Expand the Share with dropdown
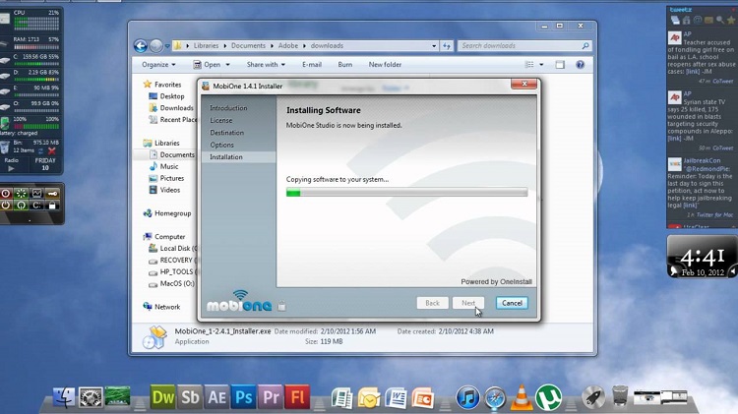This screenshot has height=414, width=738. coord(266,65)
